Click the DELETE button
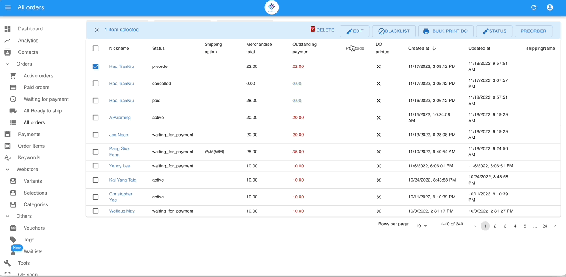 [322, 30]
